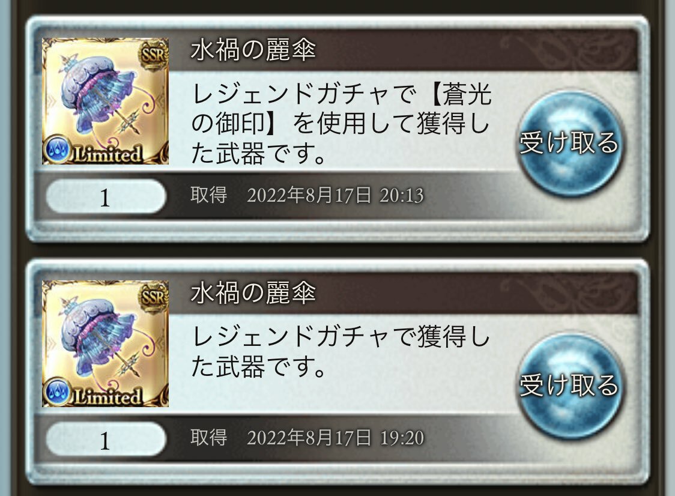Screen dimensions: 675x496
Task: Click SSR badge on the first weapon
Action: click(x=153, y=54)
